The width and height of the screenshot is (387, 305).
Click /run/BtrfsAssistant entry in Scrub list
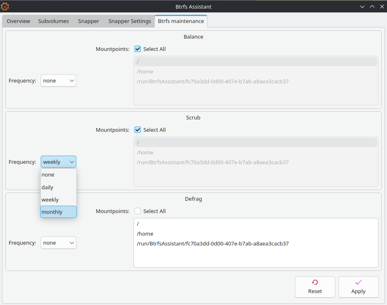pyautogui.click(x=256, y=163)
